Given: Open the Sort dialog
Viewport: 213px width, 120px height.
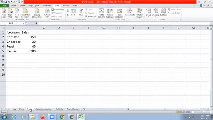Looking at the screenshot, I should pos(73,12).
